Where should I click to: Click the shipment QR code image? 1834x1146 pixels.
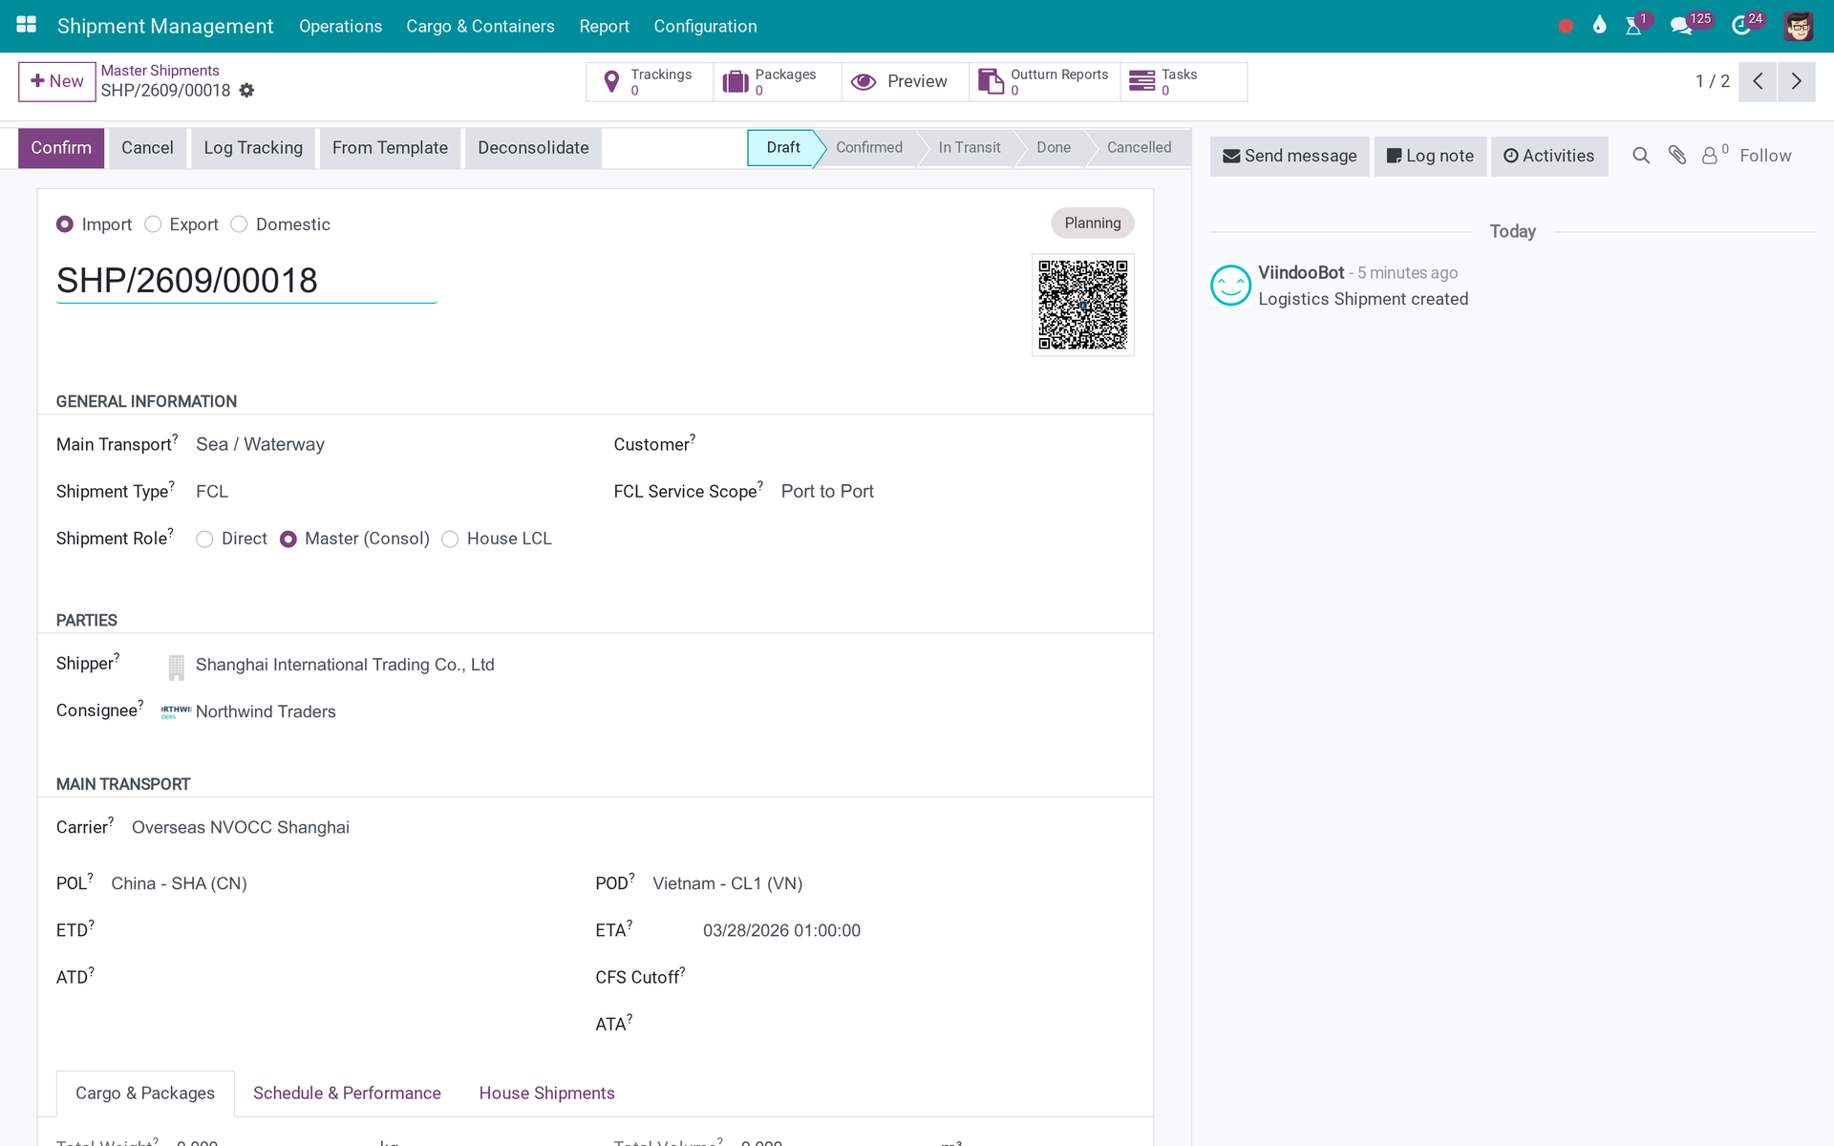[1083, 305]
